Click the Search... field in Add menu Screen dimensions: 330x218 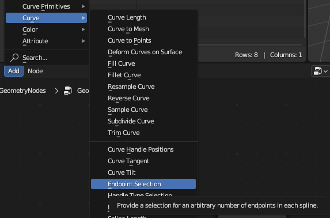point(46,58)
